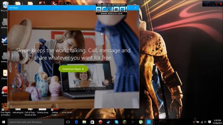Open File Explorer from the taskbar
Screen dimensions: 223x125
point(84,122)
